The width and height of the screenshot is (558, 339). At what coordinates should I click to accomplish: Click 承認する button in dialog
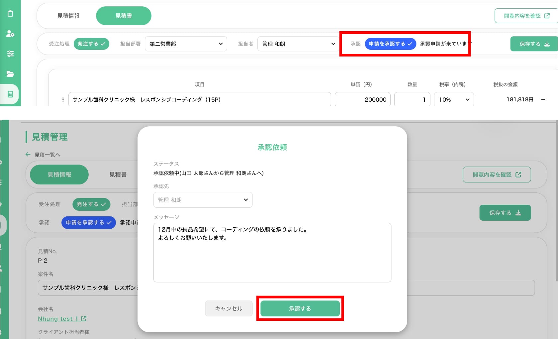pyautogui.click(x=300, y=308)
